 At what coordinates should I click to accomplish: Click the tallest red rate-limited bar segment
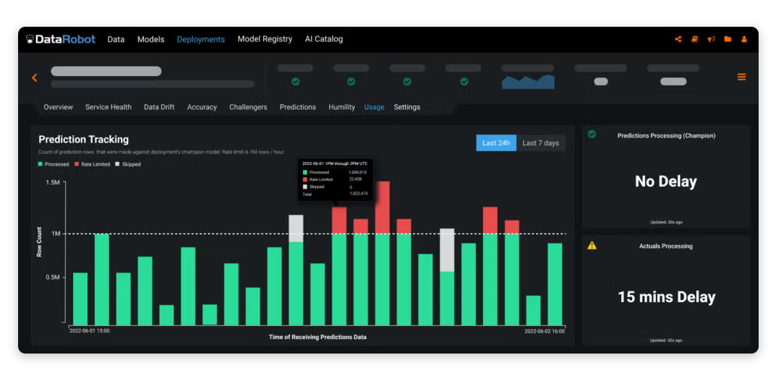(x=382, y=207)
